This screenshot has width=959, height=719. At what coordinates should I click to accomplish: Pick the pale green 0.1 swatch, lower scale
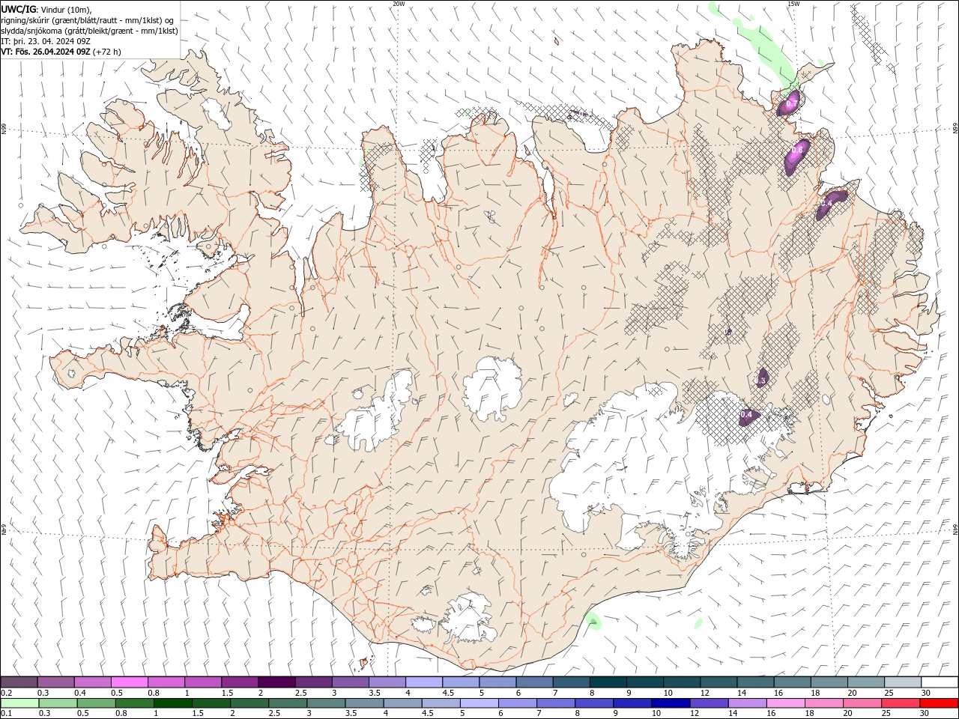20,703
